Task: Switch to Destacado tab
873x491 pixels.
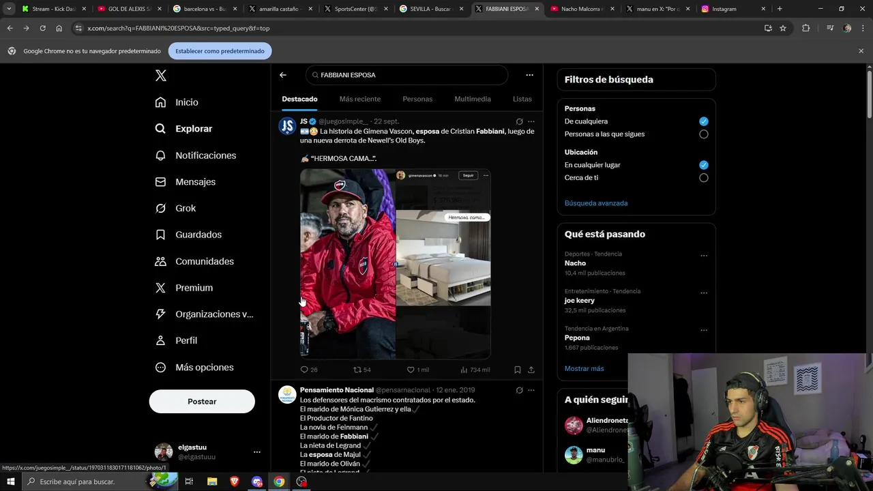Action: [299, 99]
